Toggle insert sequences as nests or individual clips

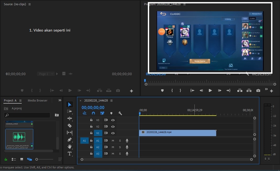[85, 113]
